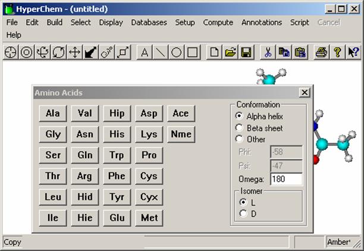Open the Compute menu

[218, 23]
